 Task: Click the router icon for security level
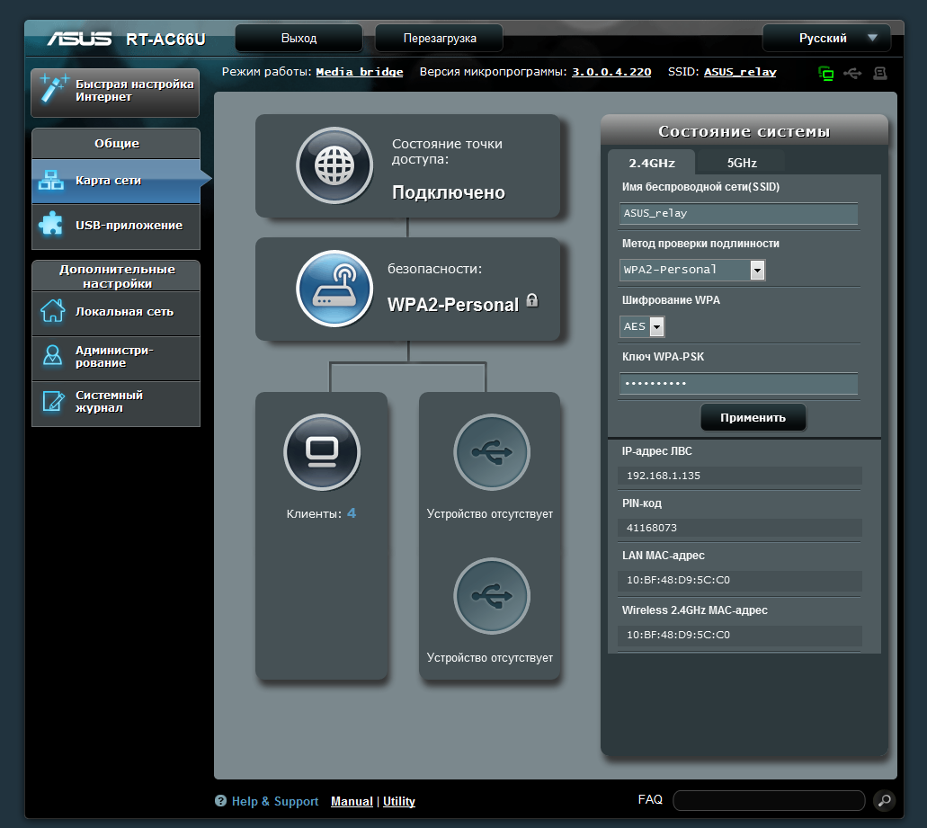tap(334, 289)
